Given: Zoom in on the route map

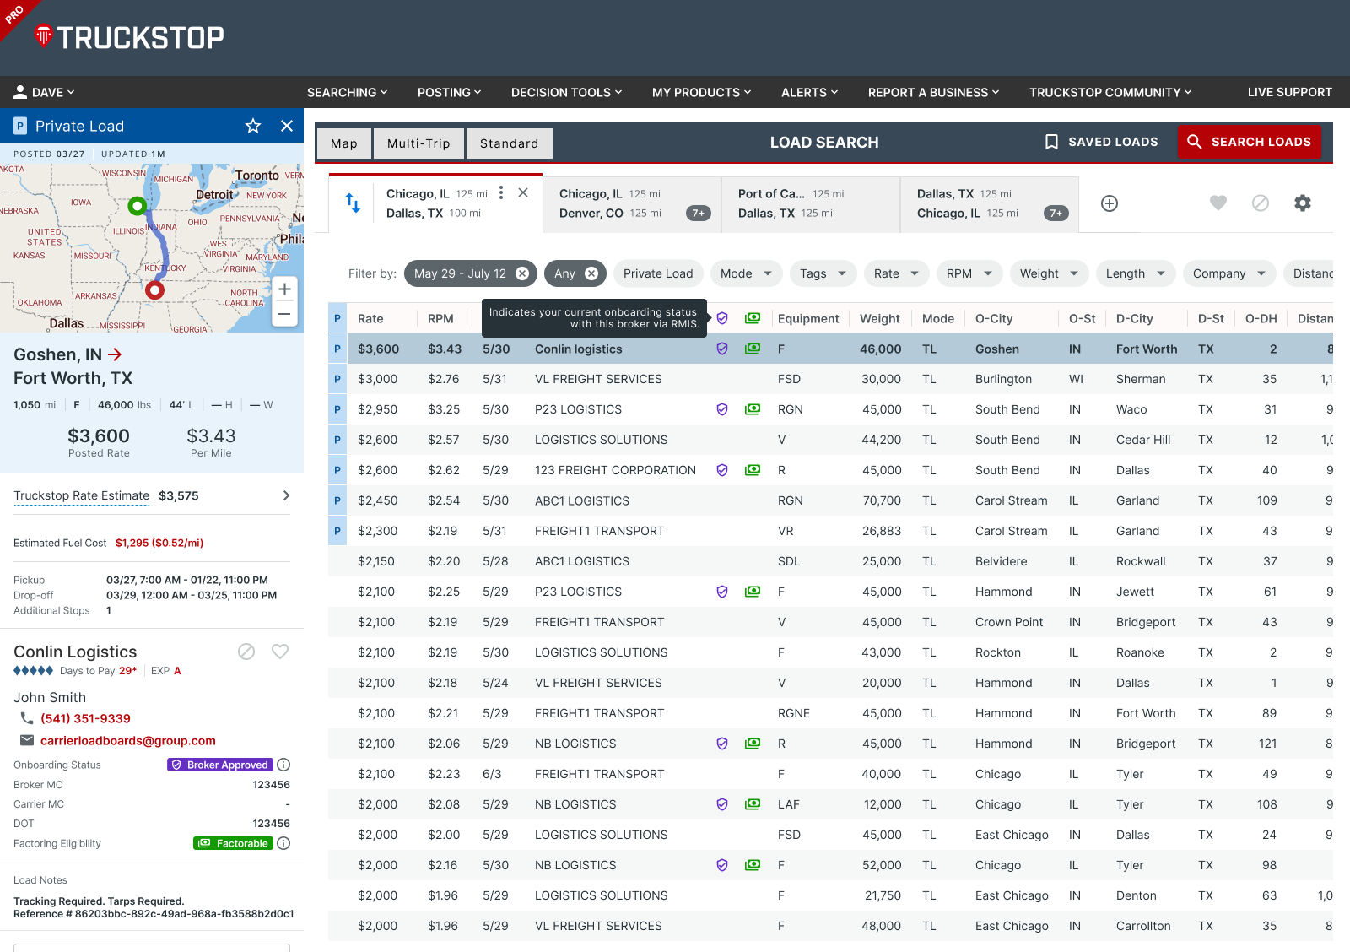Looking at the screenshot, I should pos(285,289).
